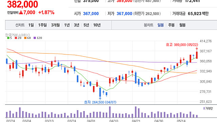The image size is (217, 122).
Task: Click the 414,276 price axis label
Action: click(206, 41)
